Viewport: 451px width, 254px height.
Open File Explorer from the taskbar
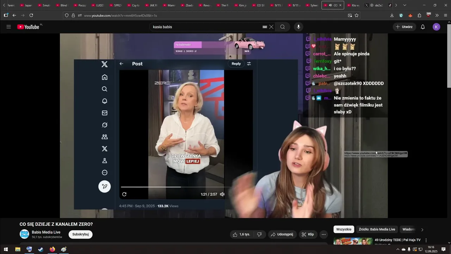(x=18, y=249)
